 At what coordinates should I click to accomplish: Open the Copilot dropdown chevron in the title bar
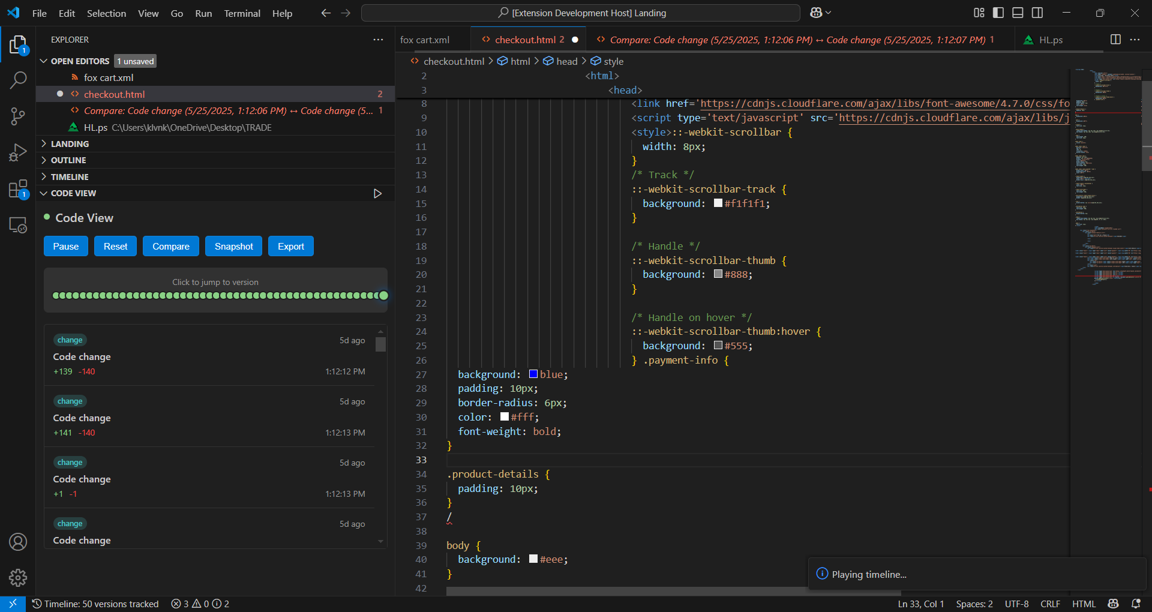(x=829, y=13)
